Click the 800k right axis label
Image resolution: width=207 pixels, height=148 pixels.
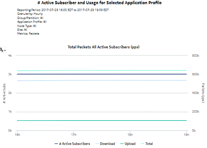click(196, 56)
